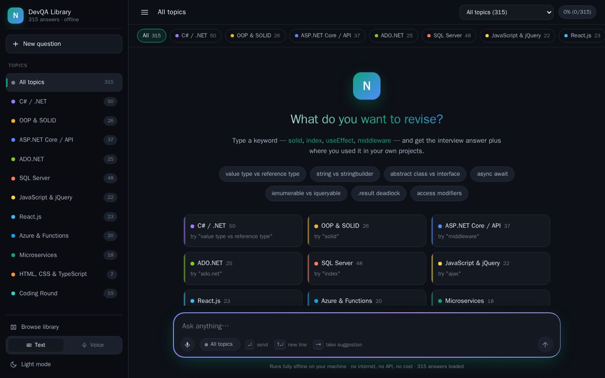Viewport: 605px width, 378px height.
Task: Click the send arrow button
Action: pyautogui.click(x=545, y=344)
